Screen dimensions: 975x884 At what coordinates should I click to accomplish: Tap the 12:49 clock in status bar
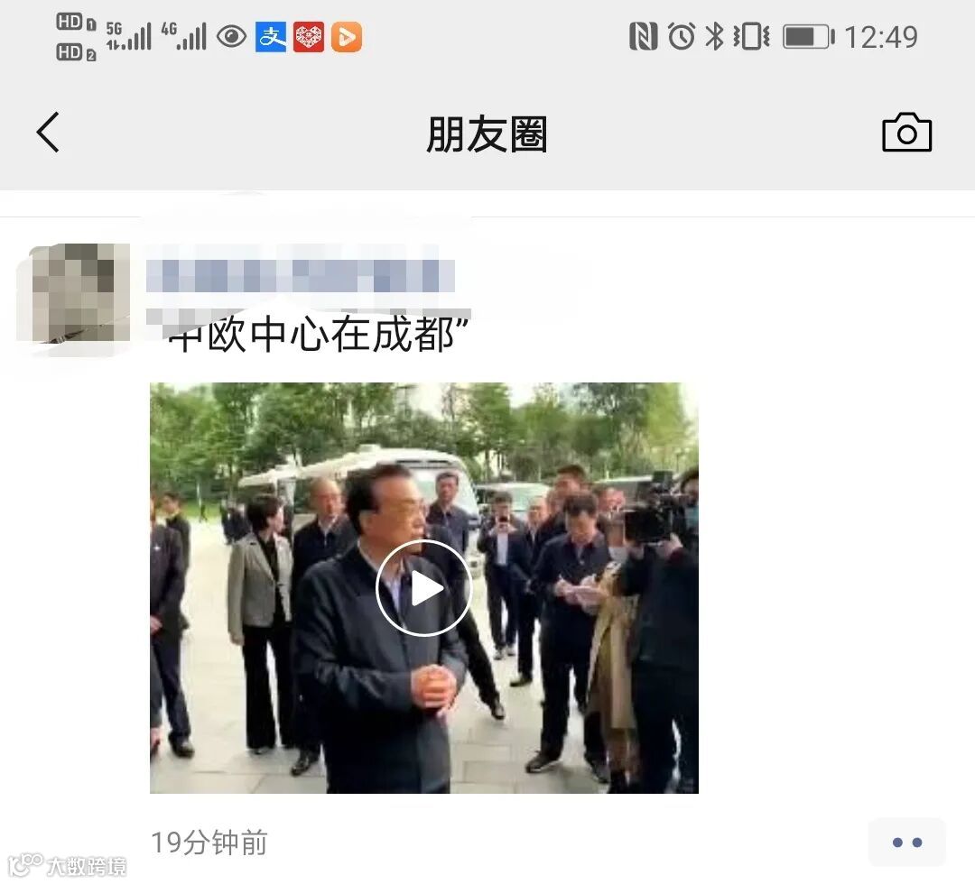(x=881, y=37)
